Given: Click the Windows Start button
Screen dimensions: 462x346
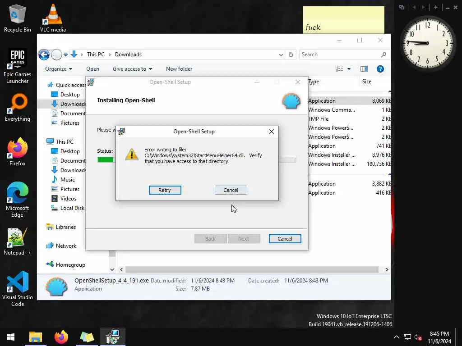Looking at the screenshot, I should click(11, 337).
